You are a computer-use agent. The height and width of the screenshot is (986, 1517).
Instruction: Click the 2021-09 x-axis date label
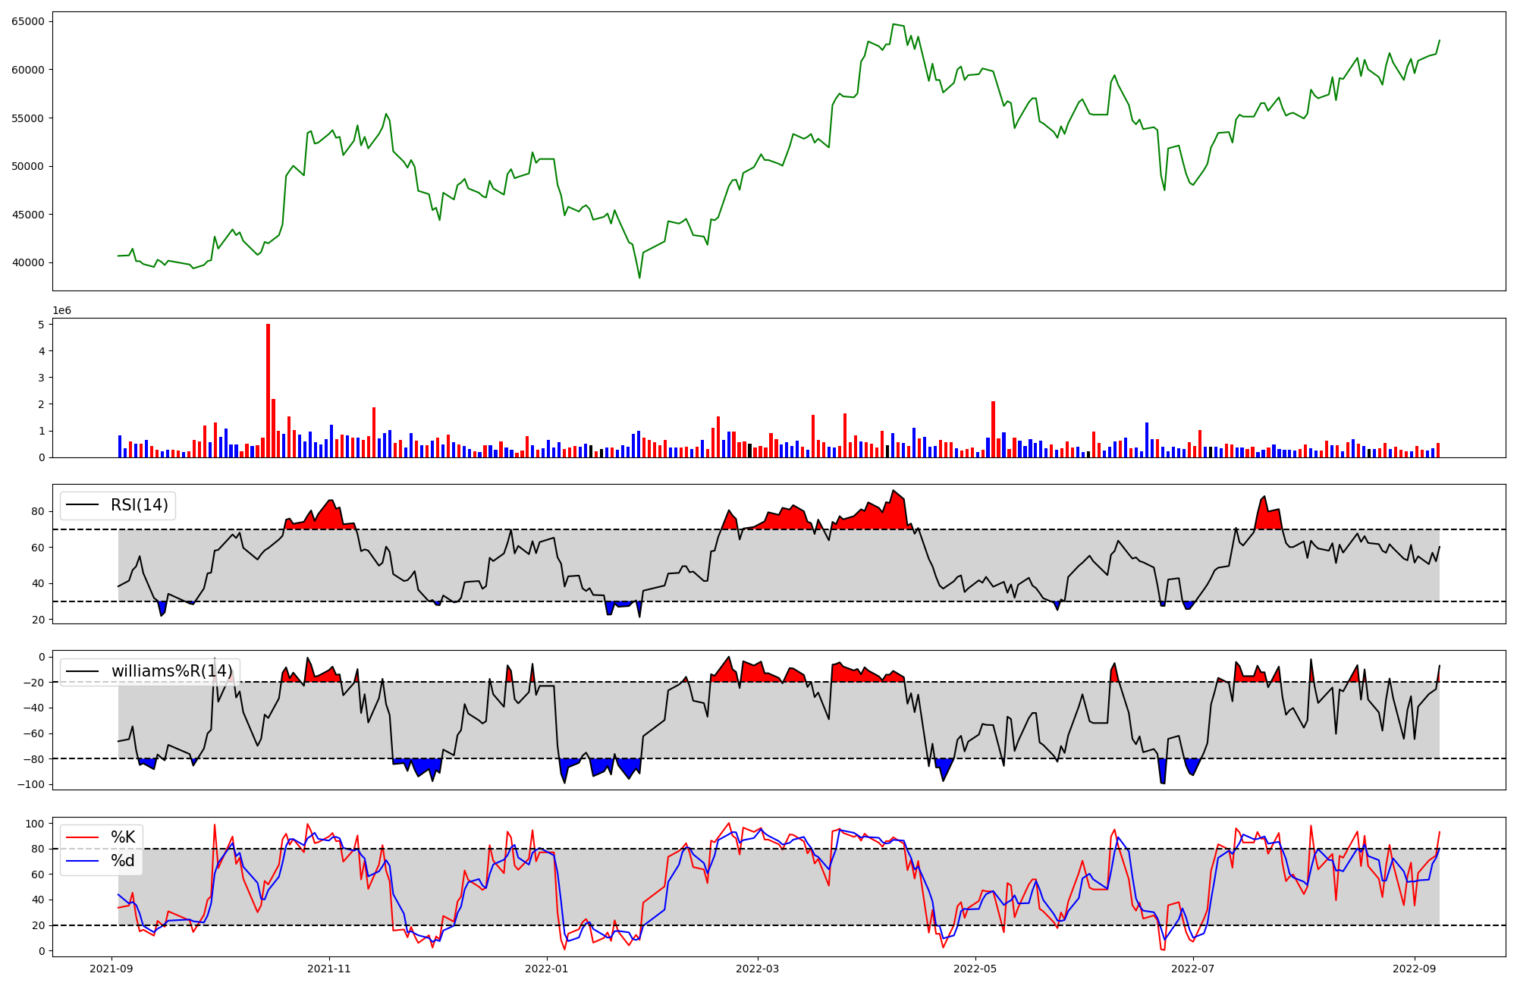pos(112,969)
